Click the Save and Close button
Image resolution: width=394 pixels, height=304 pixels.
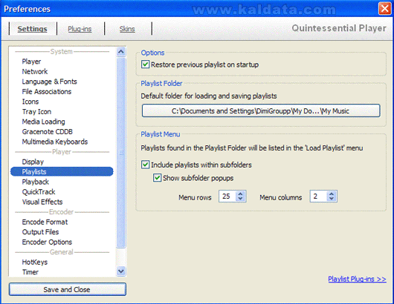68,289
